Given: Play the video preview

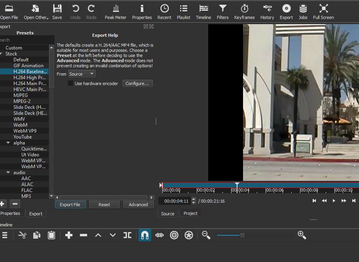Looking at the screenshot, I should coord(334,201).
